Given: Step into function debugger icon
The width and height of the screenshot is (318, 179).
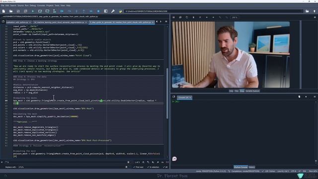Looking at the screenshot, I should (77, 11).
